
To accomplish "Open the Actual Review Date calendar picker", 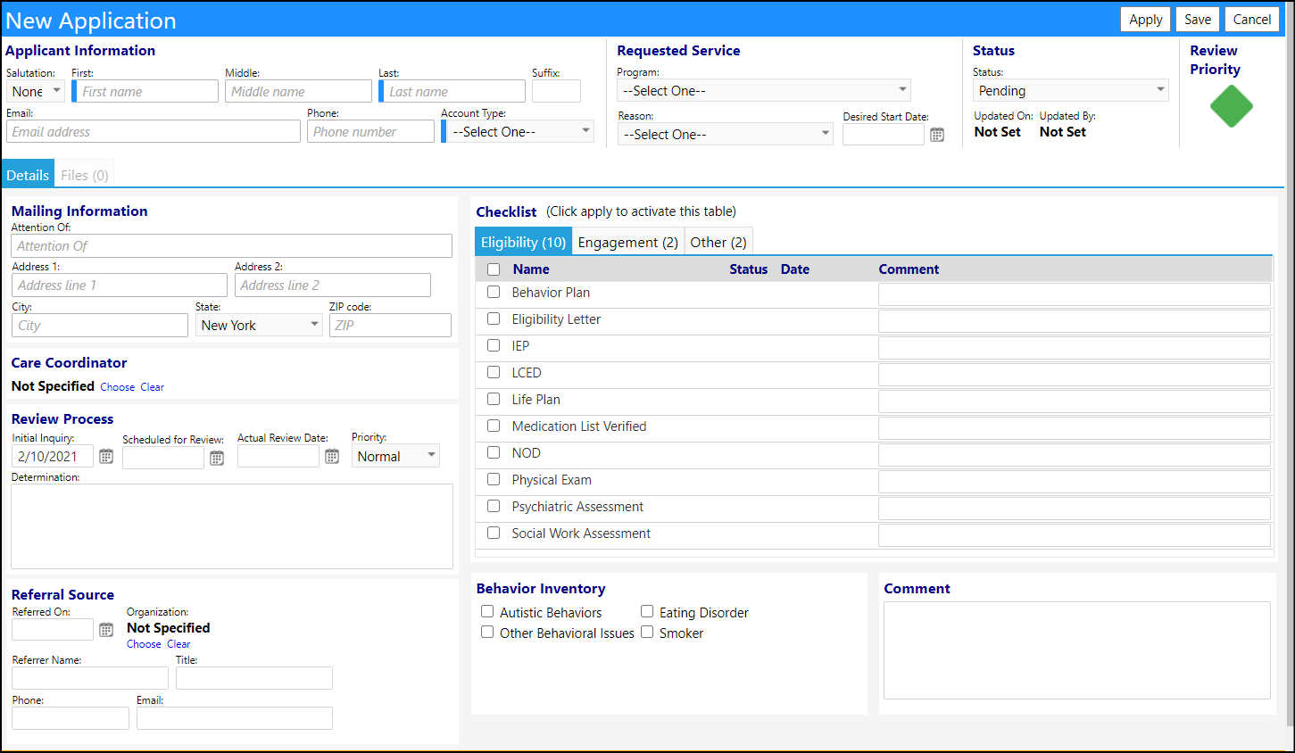I will (x=332, y=457).
